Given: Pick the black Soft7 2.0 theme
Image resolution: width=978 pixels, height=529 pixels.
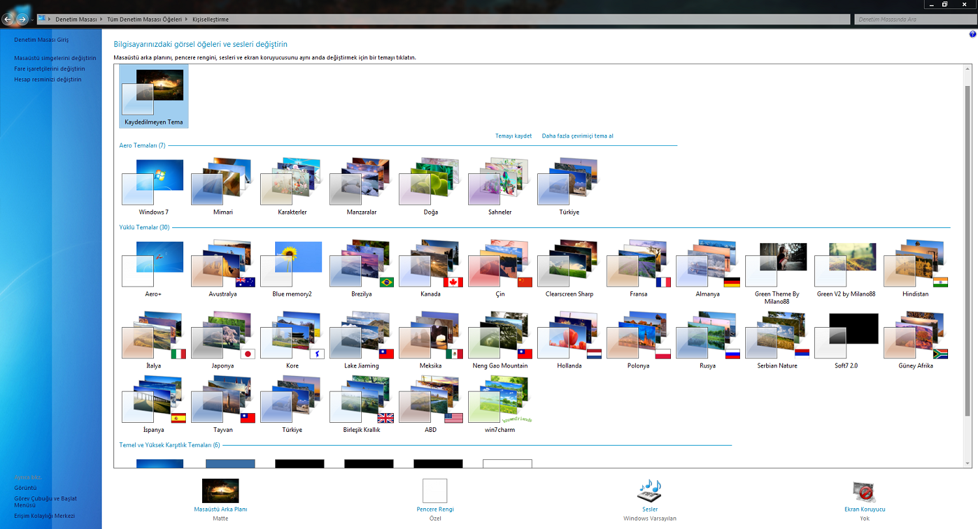Looking at the screenshot, I should click(x=846, y=341).
